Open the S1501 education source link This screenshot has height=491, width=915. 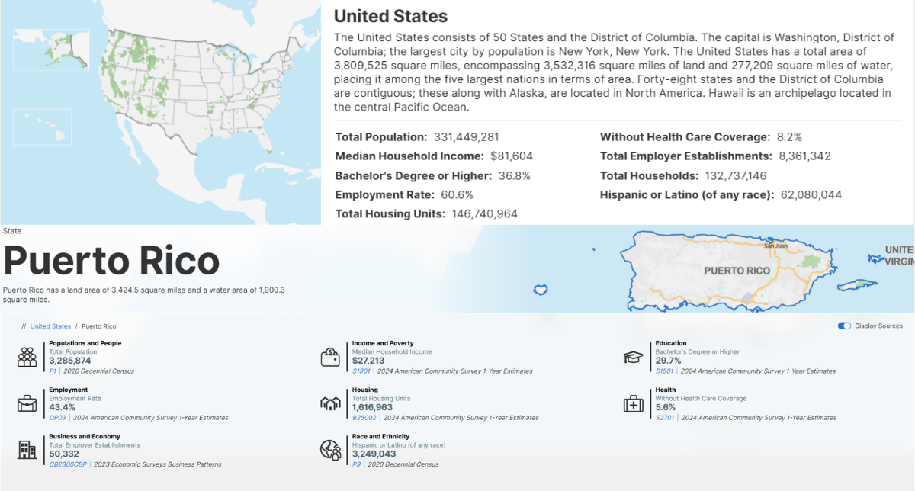click(x=663, y=371)
